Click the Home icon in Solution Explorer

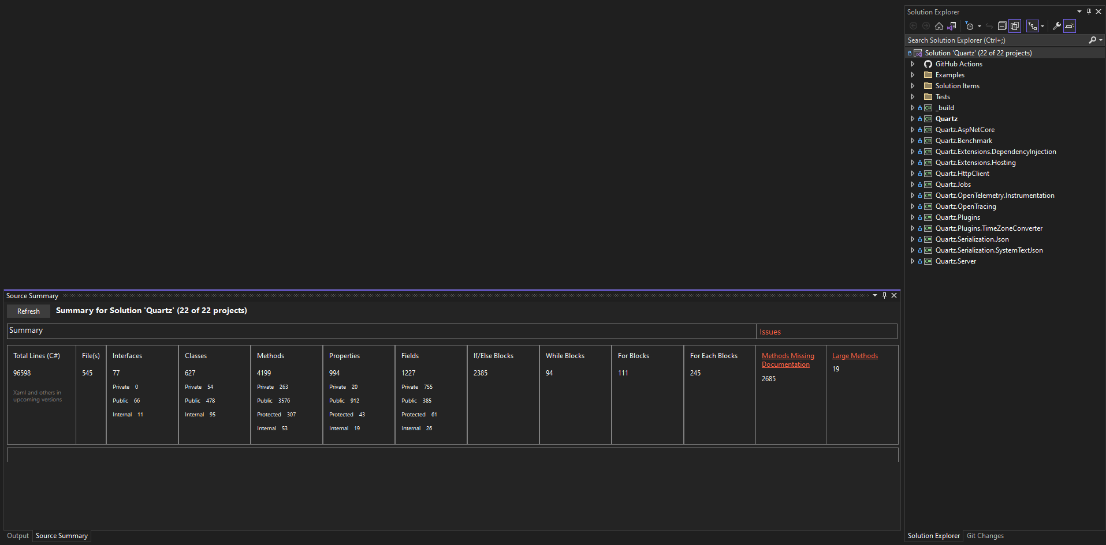(x=939, y=26)
